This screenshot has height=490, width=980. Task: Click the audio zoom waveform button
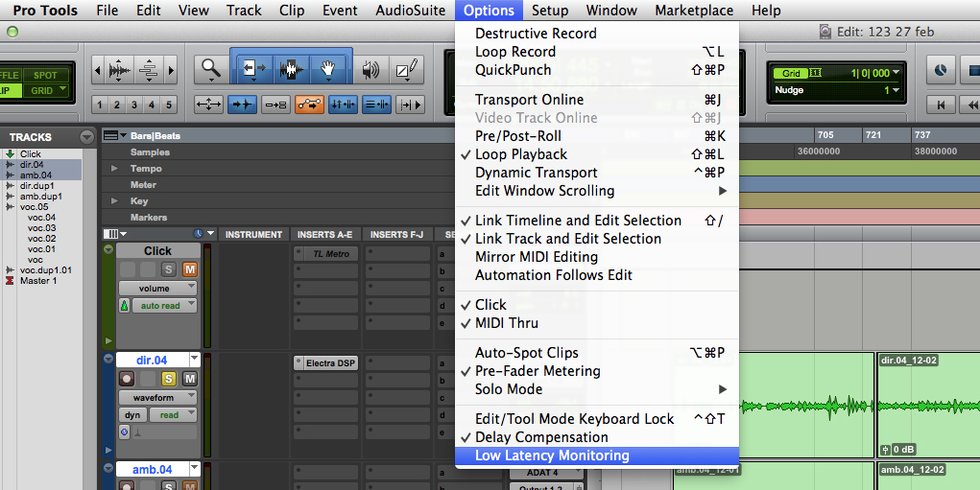[121, 70]
